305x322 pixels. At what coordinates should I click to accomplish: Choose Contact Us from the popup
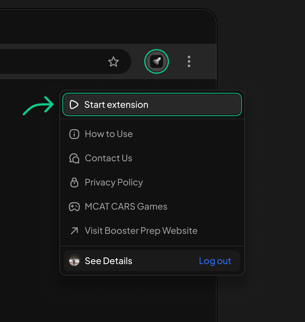click(x=108, y=158)
